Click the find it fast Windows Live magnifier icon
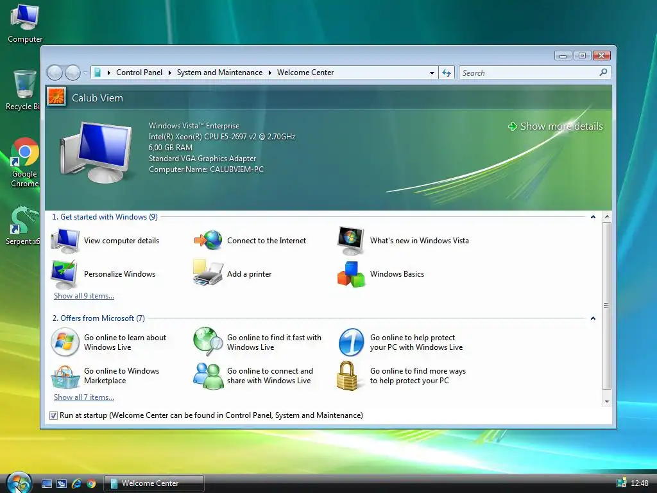Screen dimensions: 657x493 point(209,342)
